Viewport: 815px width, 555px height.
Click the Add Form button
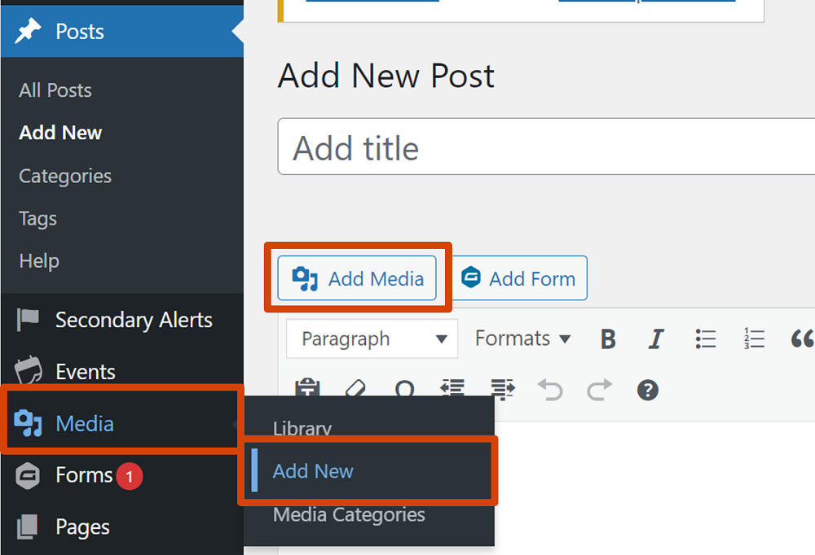[520, 278]
